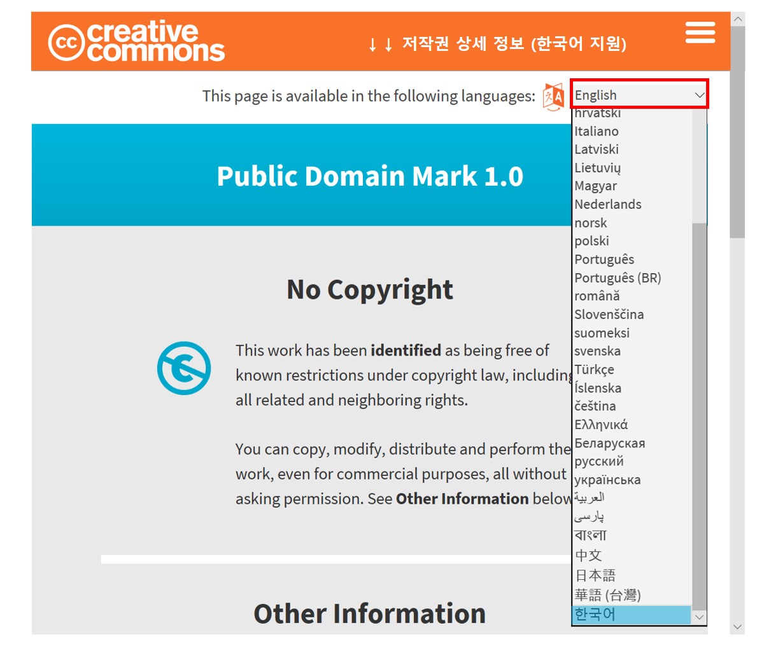This screenshot has height=653, width=757.
Task: Click page scrollbar up arrow
Action: 738,19
